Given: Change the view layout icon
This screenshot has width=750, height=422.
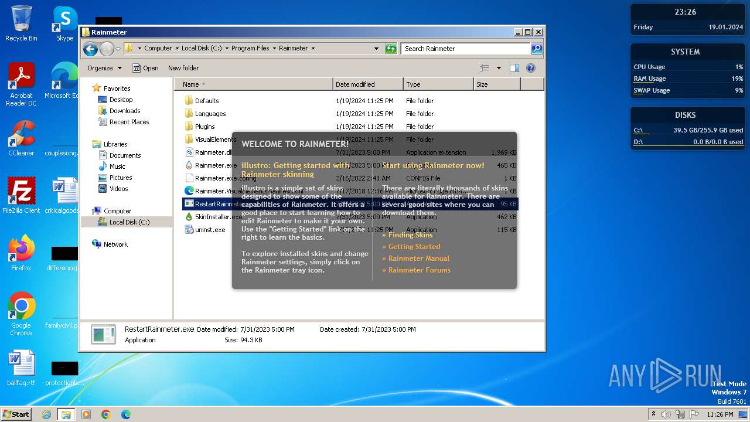Looking at the screenshot, I should pos(485,68).
